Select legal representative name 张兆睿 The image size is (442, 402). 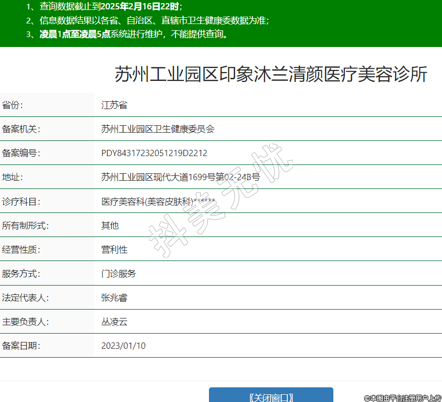pyautogui.click(x=114, y=298)
